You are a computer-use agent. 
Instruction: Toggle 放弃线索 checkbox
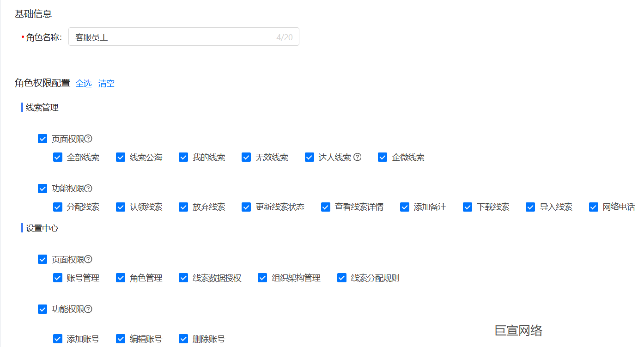point(183,207)
